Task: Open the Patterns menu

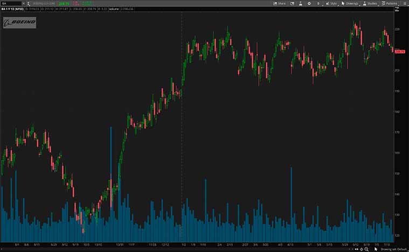Action: click(389, 3)
